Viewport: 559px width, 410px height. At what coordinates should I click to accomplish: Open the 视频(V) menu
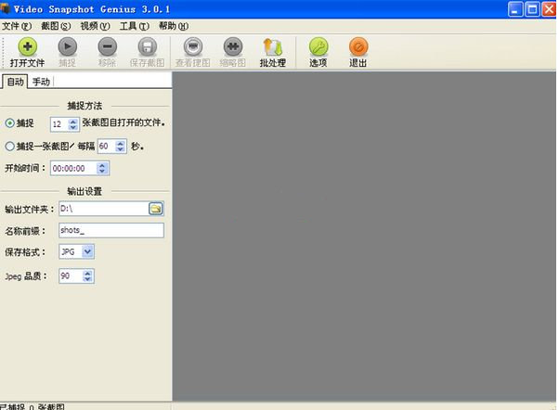click(95, 26)
